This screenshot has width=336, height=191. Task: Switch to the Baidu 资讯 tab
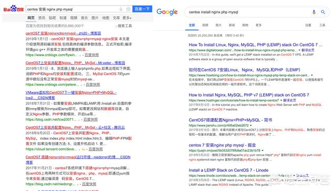tap(42, 18)
